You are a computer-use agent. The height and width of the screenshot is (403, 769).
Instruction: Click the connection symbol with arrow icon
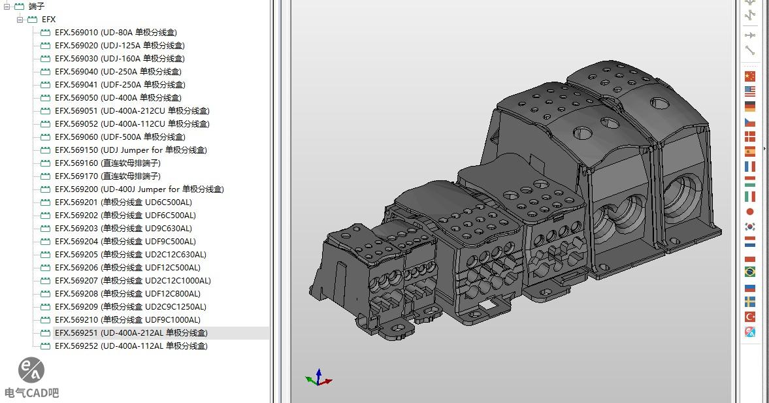[x=749, y=35]
